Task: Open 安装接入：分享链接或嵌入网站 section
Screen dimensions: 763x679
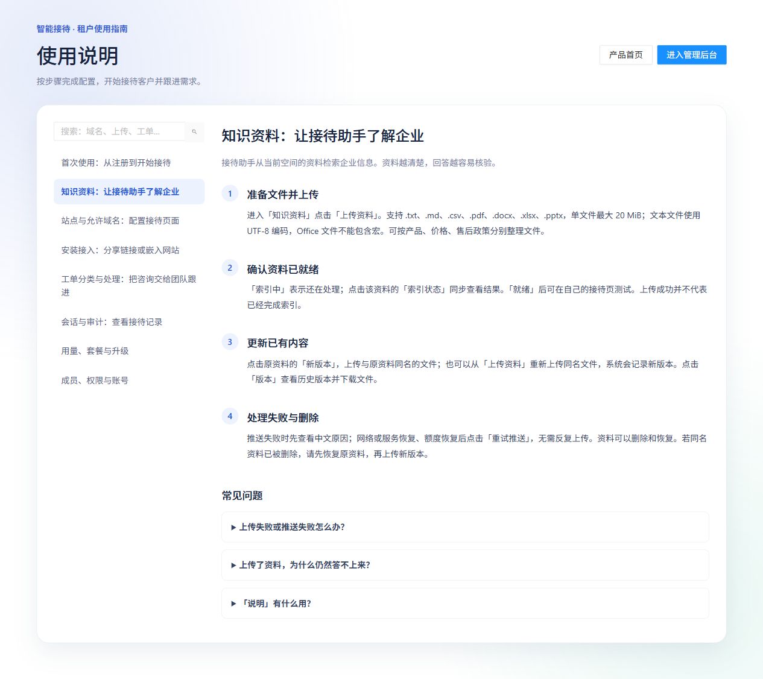Action: (x=129, y=250)
